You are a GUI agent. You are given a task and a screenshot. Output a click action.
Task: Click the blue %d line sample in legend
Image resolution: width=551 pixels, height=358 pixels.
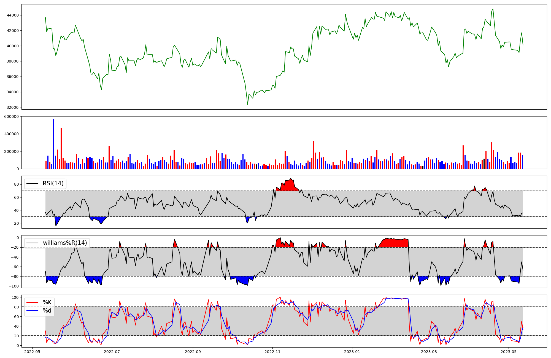pos(32,311)
